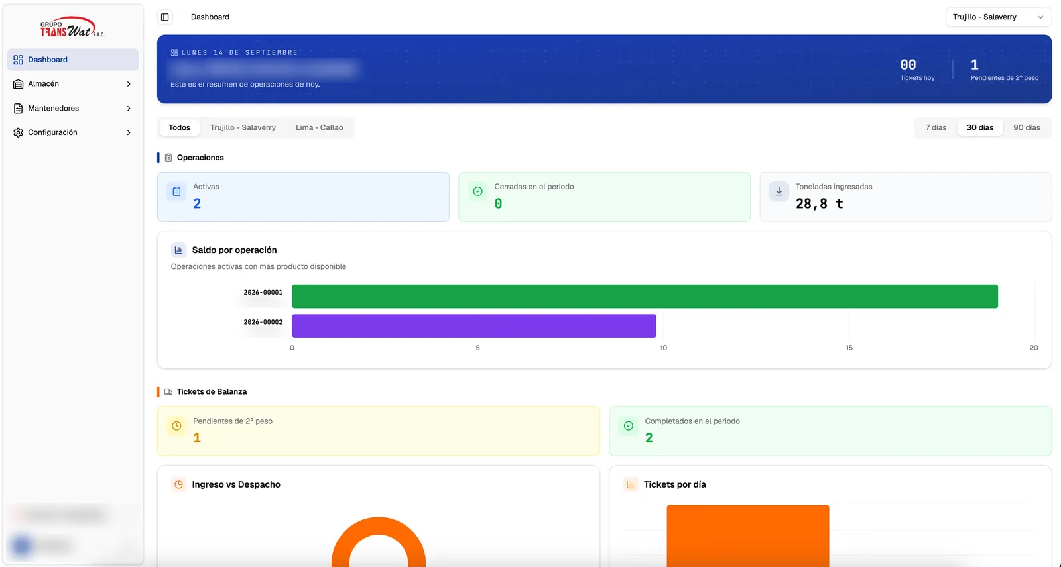Image resolution: width=1061 pixels, height=567 pixels.
Task: Click the Dashboard breadcrumb title
Action: [210, 17]
